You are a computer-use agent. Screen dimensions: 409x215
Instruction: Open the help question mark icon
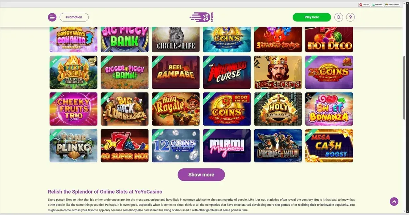[350, 17]
